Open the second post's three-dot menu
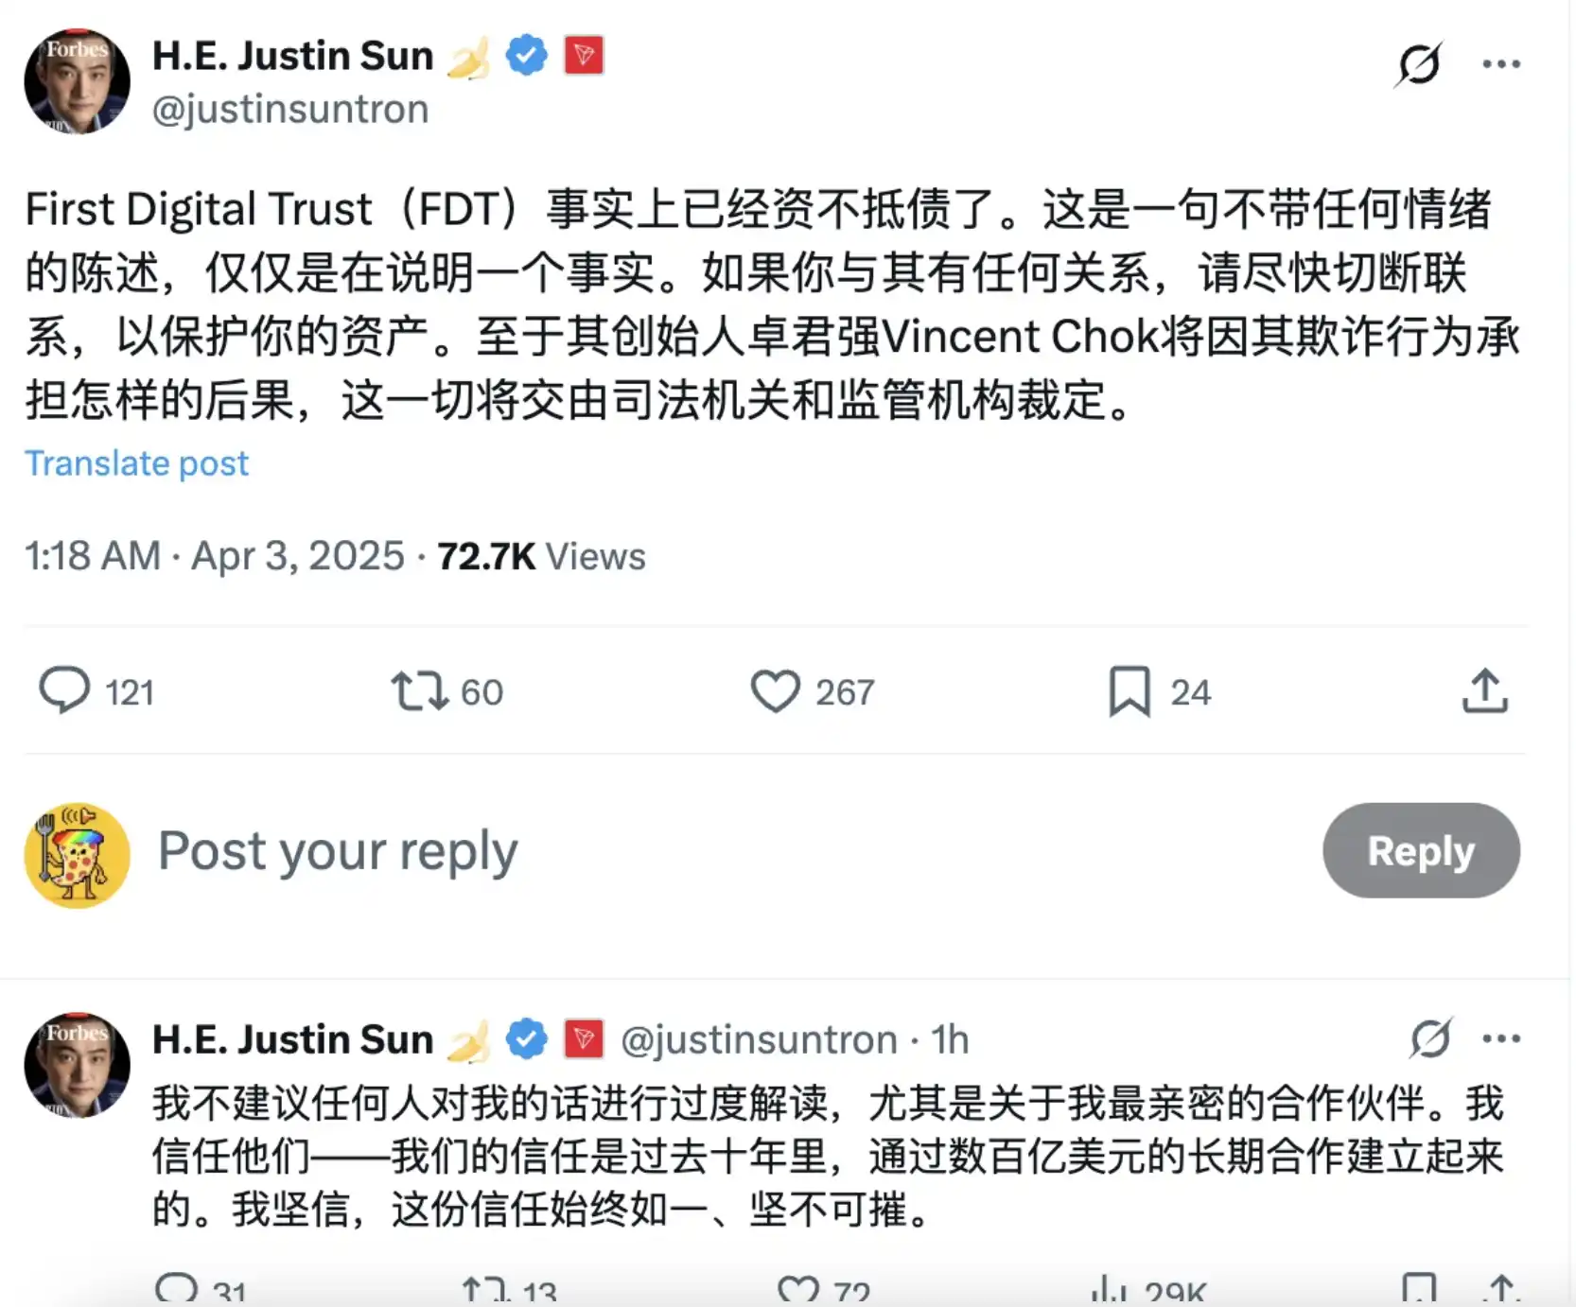 (x=1501, y=1038)
